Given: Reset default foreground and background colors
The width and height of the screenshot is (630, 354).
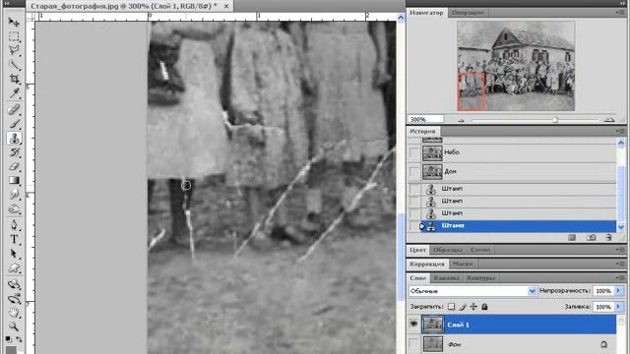Looking at the screenshot, I should click(x=9, y=339).
